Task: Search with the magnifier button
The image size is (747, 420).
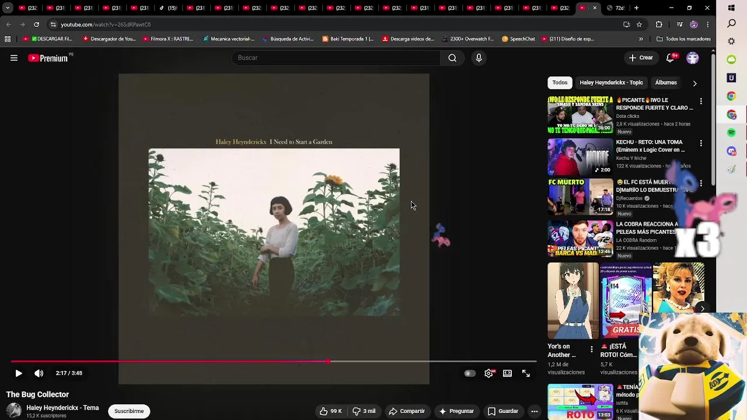Action: tap(452, 58)
